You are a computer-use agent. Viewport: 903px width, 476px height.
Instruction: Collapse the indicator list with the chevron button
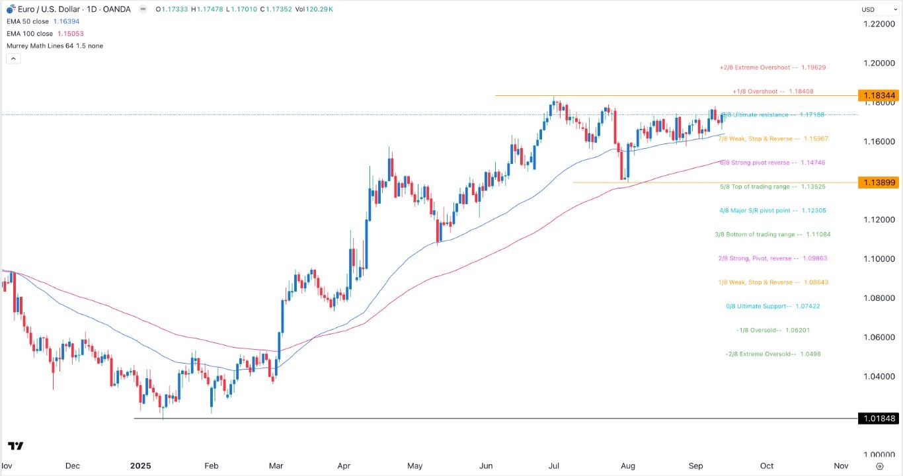(x=13, y=58)
